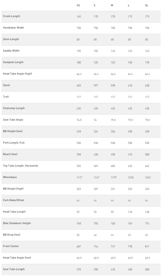This screenshot has height=276, width=163.
Task: Select the Front Center row label
Action: click(11, 246)
